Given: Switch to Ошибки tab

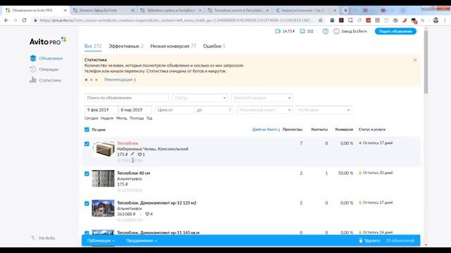Looking at the screenshot, I should tap(214, 46).
